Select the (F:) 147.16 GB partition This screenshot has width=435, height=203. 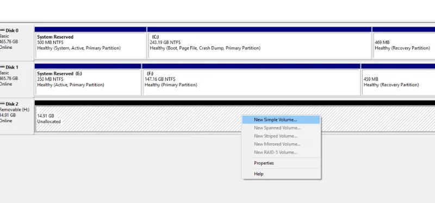click(x=251, y=80)
